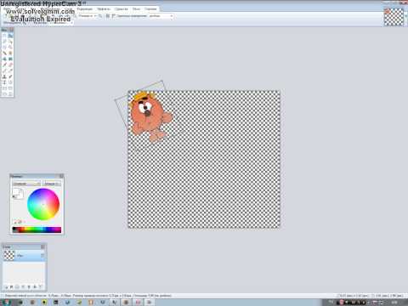This screenshot has height=306, width=408.
Task: Merge the layer down in Layers window
Action: [23, 286]
